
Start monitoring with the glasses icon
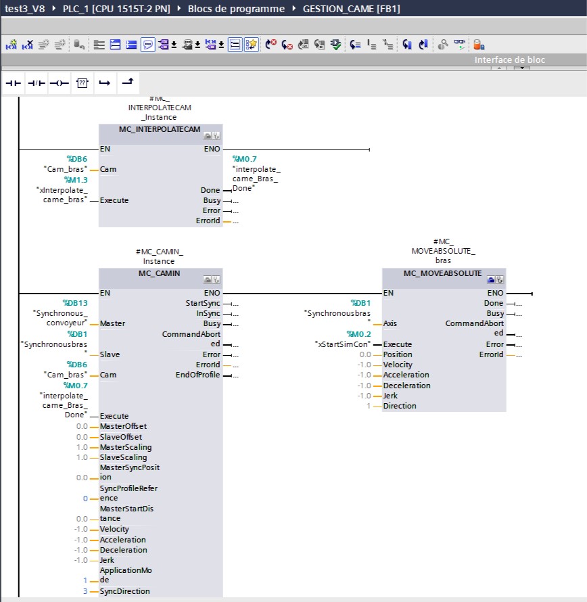(460, 45)
